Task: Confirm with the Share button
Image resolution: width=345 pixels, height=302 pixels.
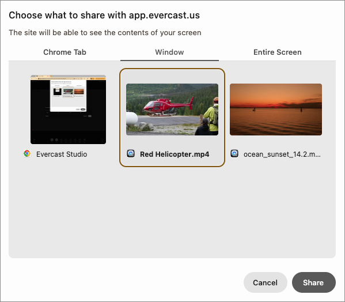Action: [313, 282]
